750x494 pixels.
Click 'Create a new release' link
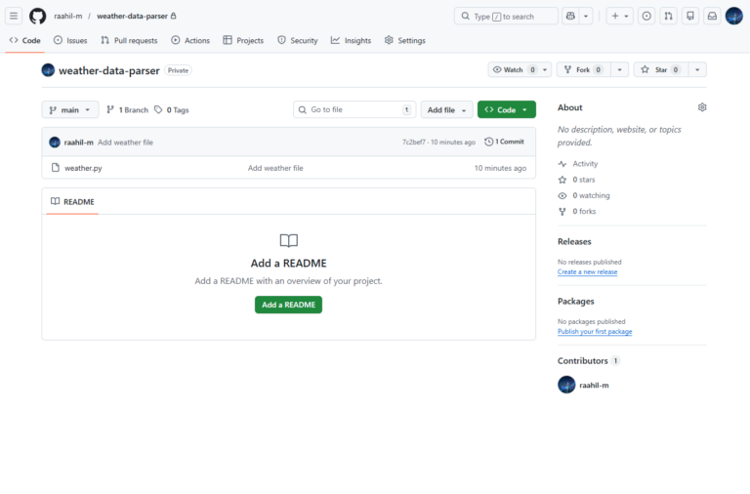pos(587,272)
